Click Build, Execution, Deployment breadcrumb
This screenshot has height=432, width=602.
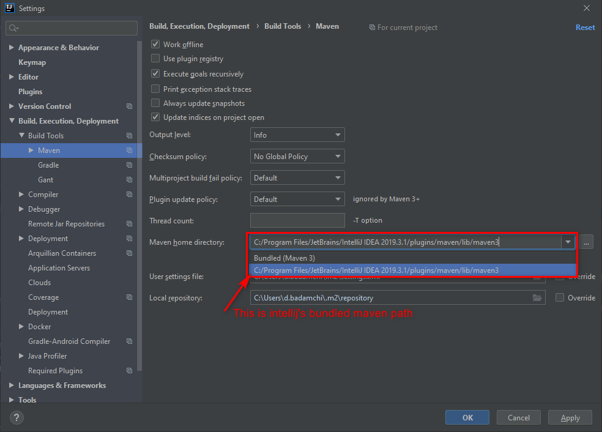tap(199, 26)
